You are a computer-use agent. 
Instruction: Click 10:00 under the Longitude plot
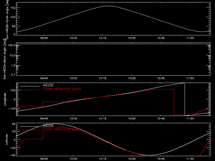tap(73, 118)
